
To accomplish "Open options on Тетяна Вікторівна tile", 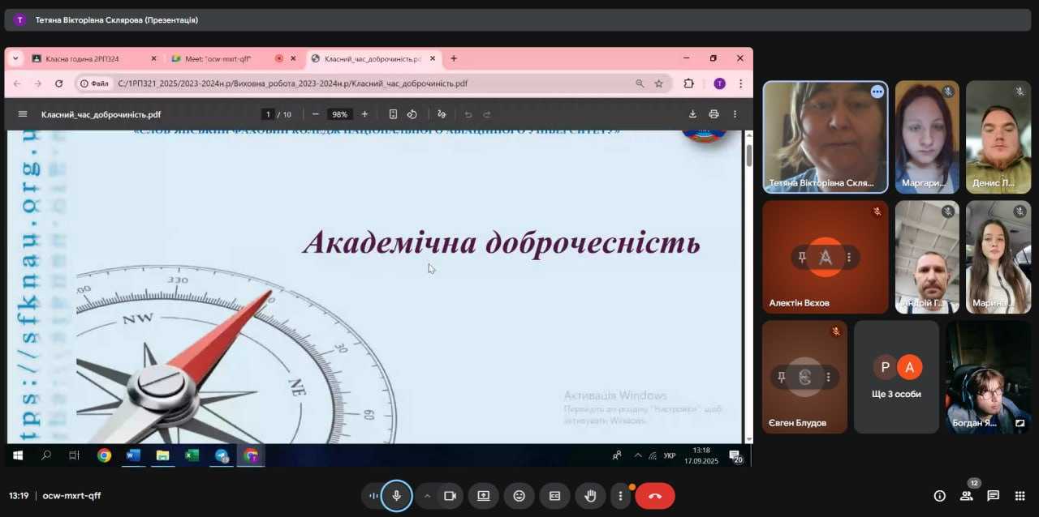I will (x=877, y=92).
